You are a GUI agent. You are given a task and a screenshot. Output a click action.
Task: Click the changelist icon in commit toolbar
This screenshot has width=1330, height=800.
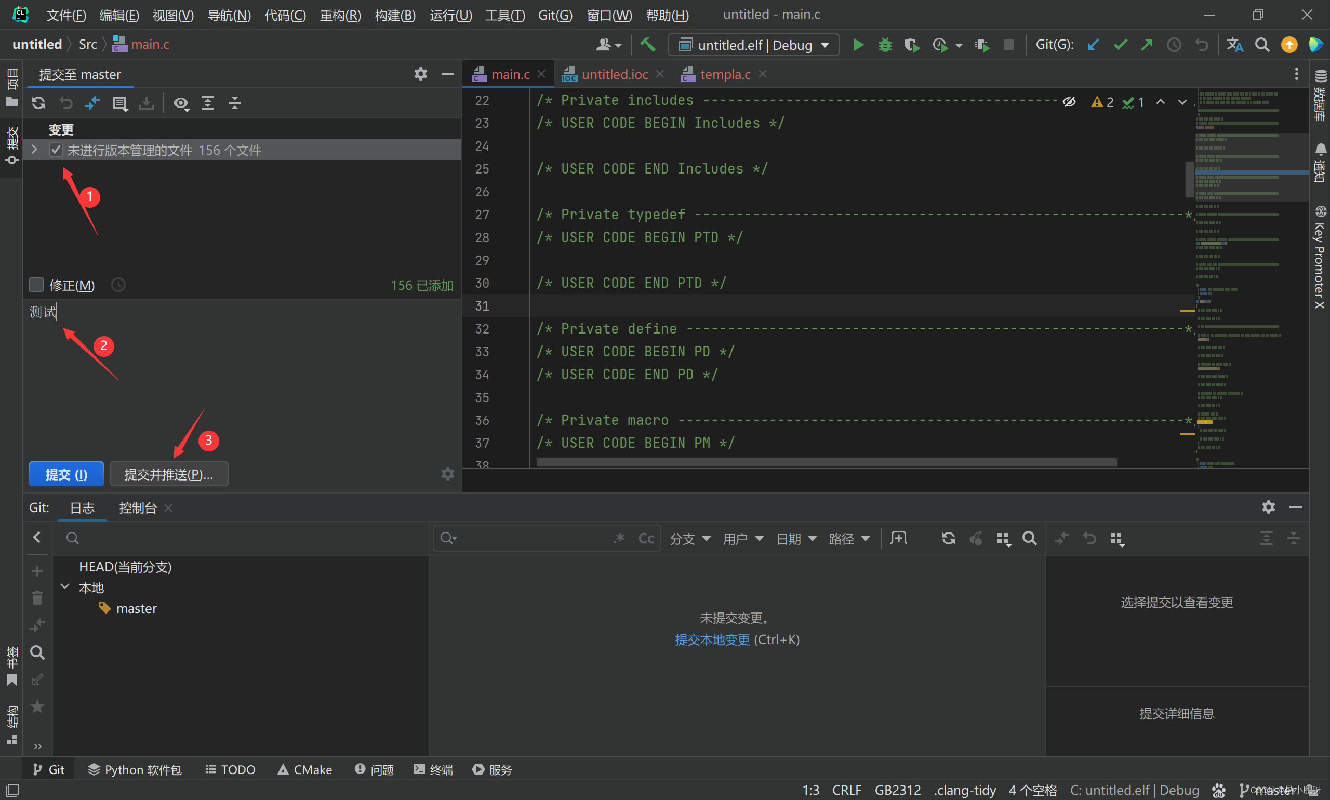pyautogui.click(x=119, y=103)
